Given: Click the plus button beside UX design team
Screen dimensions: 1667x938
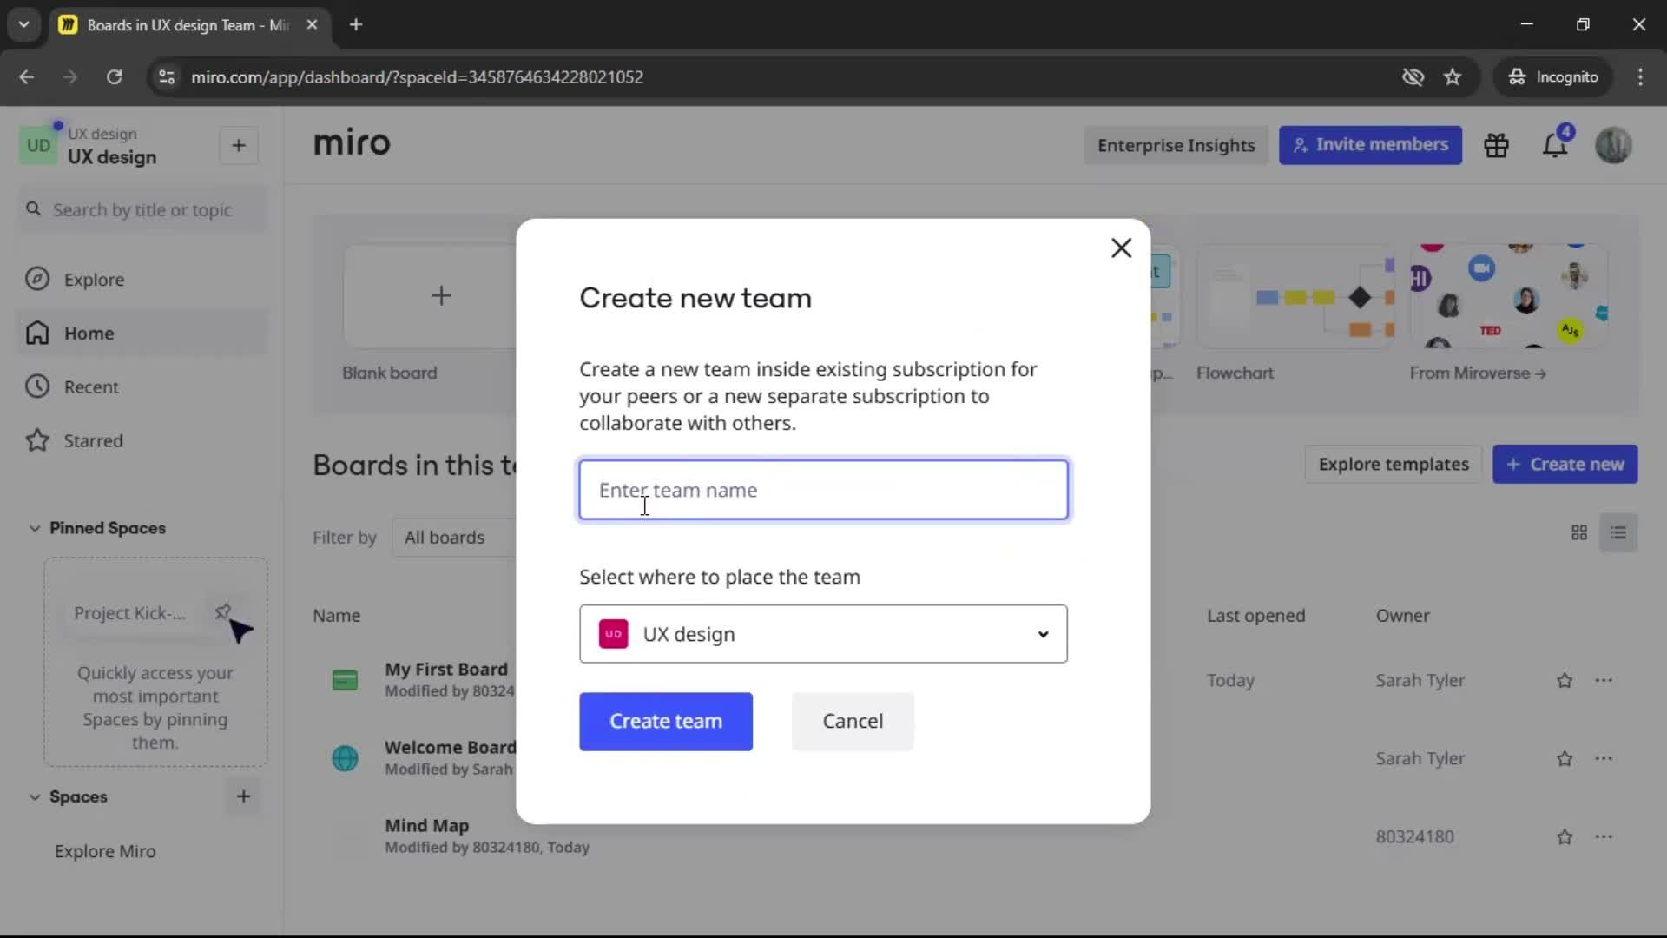Looking at the screenshot, I should (239, 146).
